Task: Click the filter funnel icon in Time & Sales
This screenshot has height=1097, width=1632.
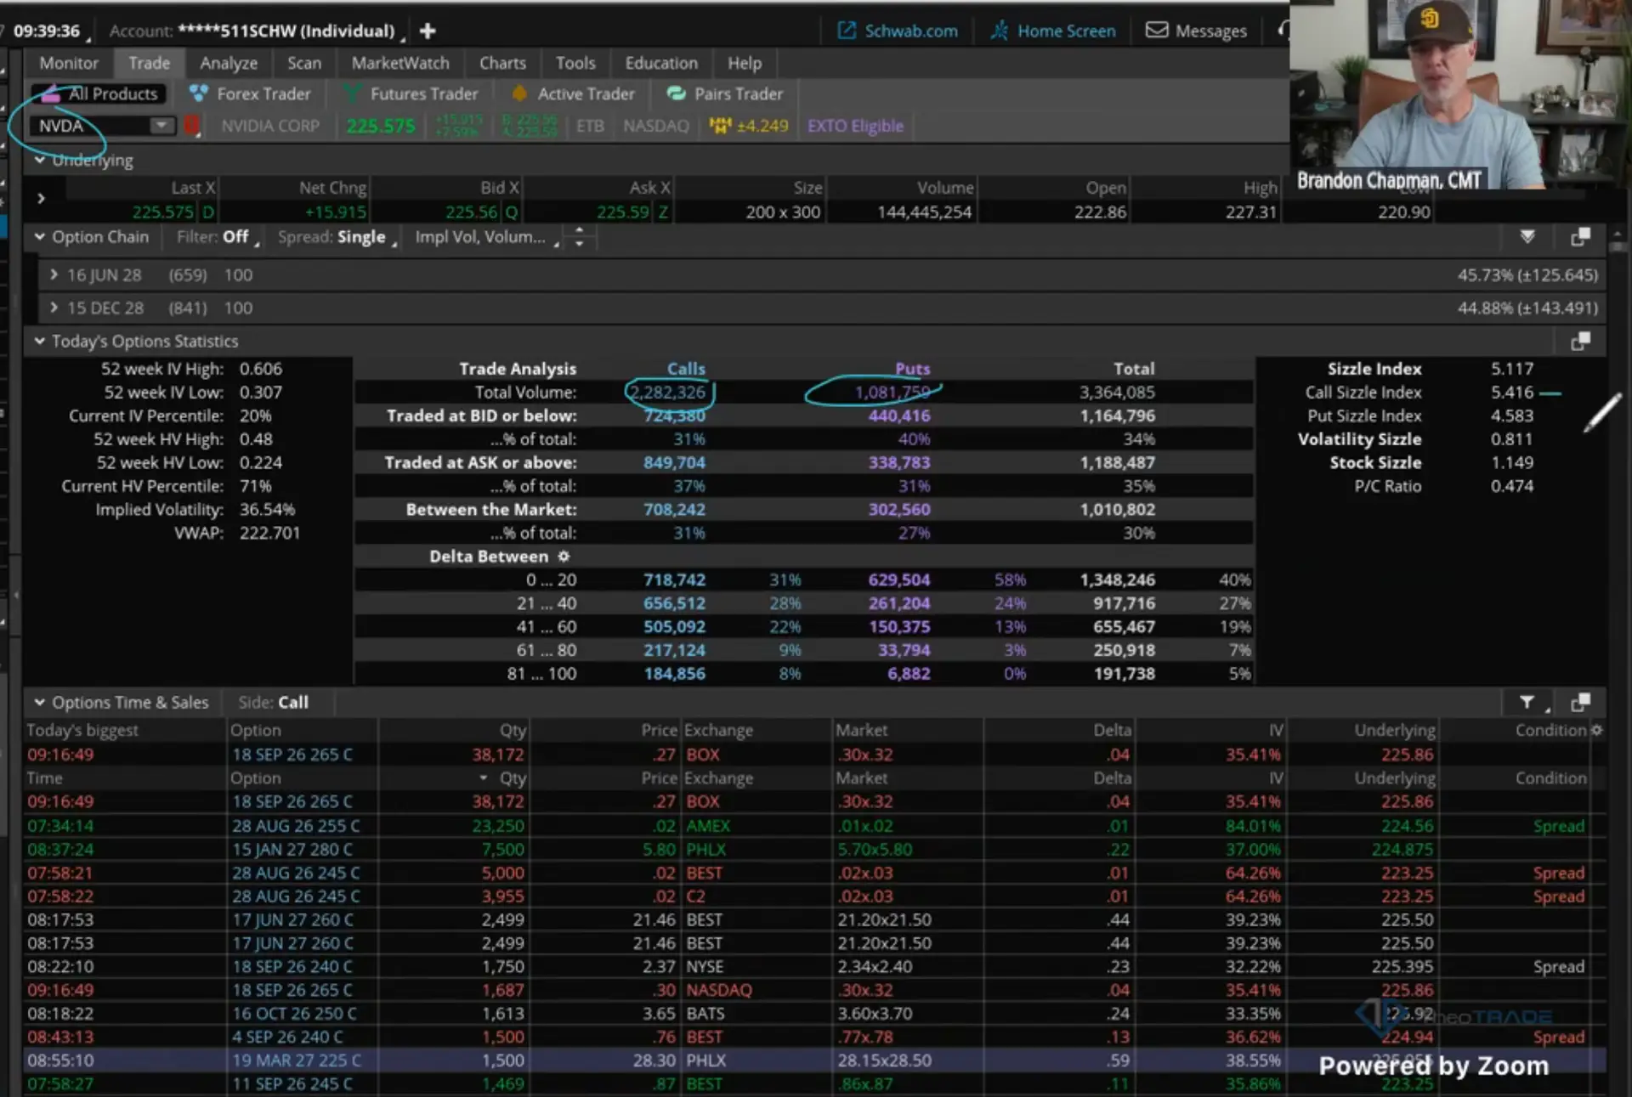Action: (1527, 703)
